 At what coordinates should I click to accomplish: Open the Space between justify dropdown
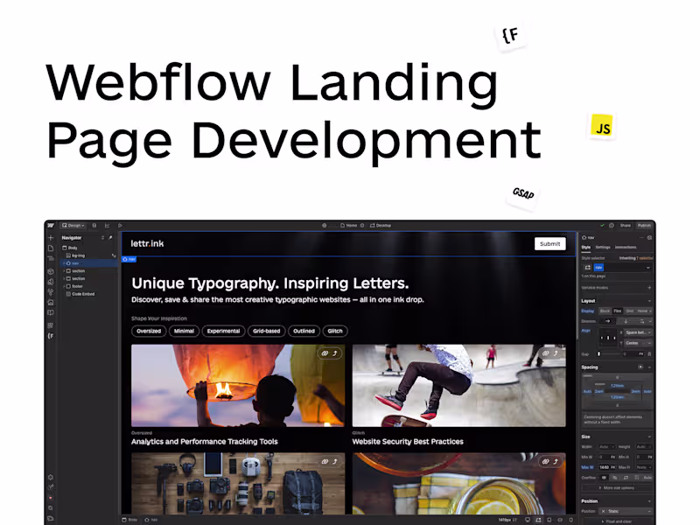tap(638, 332)
